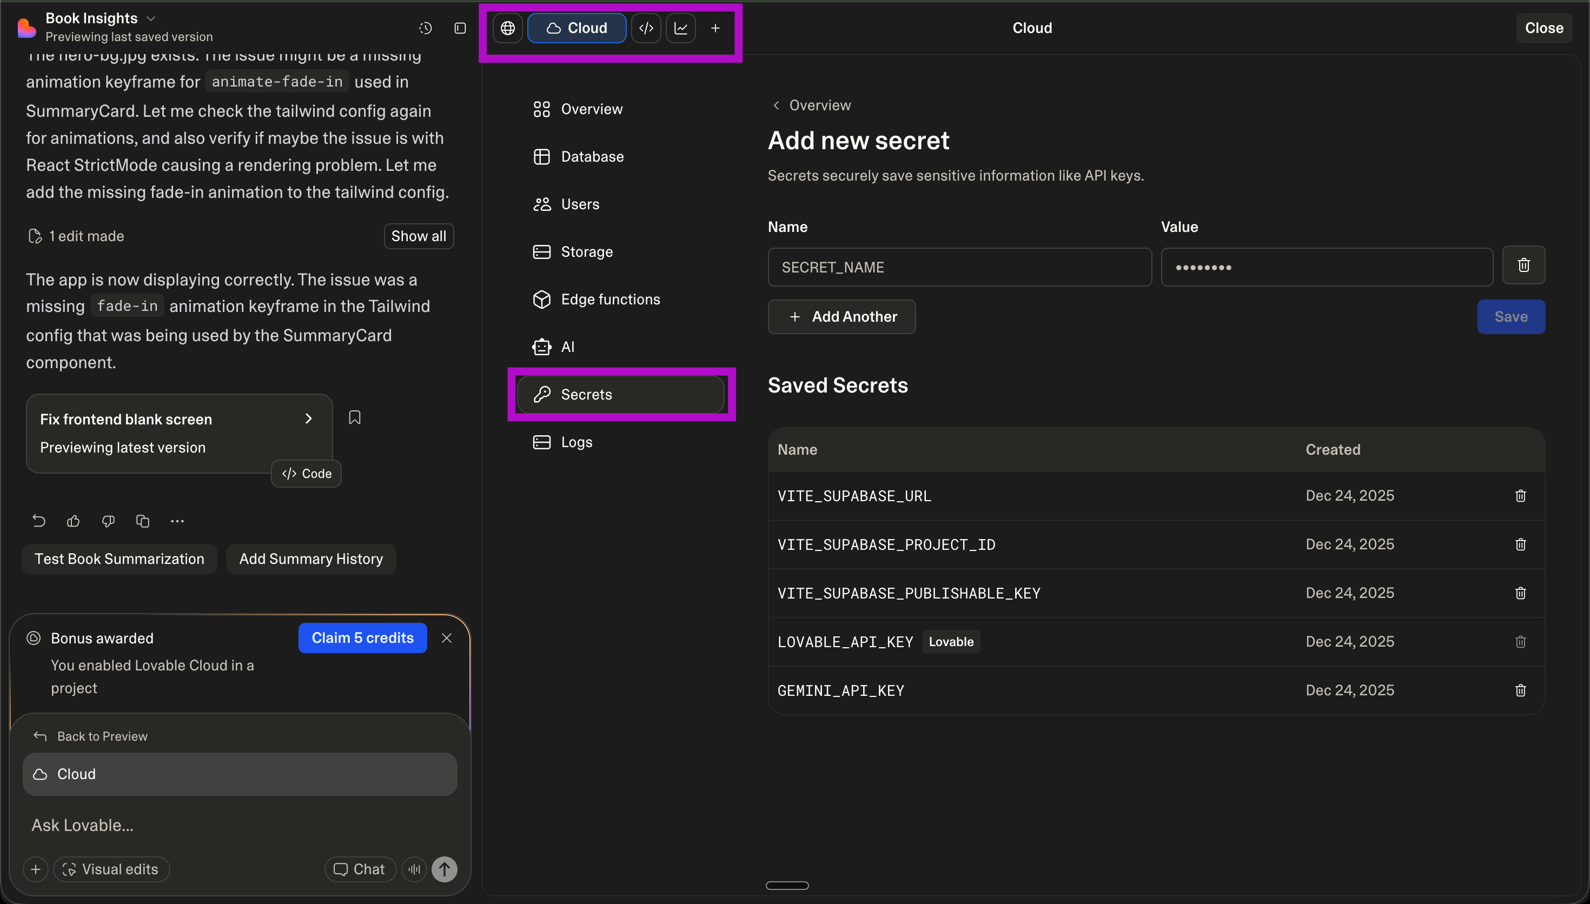
Task: Open the version history clock icon
Action: [x=425, y=28]
